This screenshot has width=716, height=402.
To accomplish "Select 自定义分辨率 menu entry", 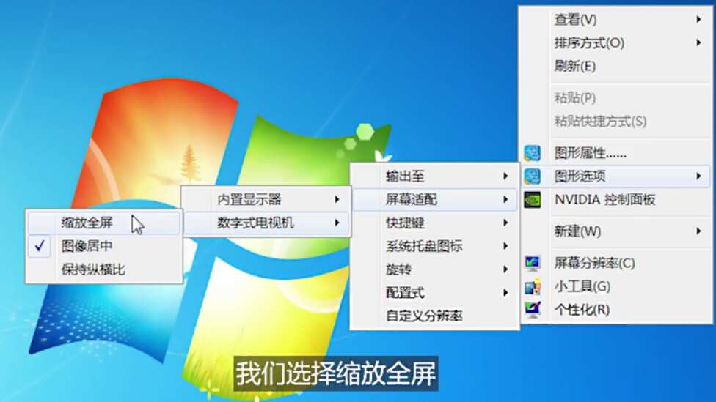I will 424,316.
